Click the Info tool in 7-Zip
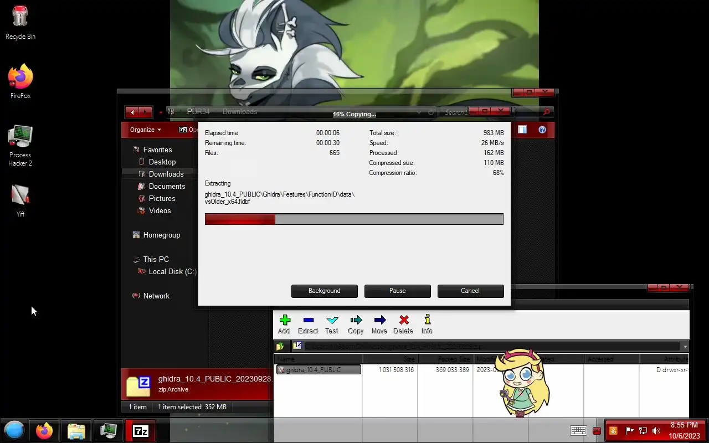 (x=427, y=324)
